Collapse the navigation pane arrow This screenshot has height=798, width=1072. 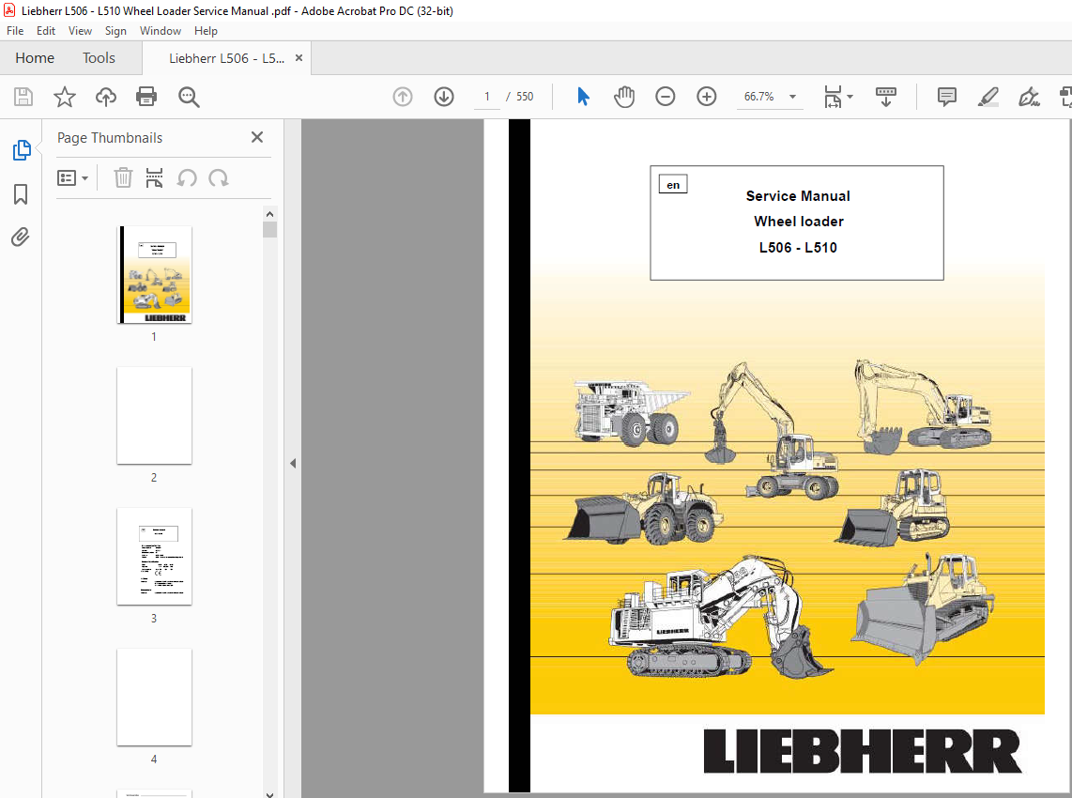coord(293,464)
